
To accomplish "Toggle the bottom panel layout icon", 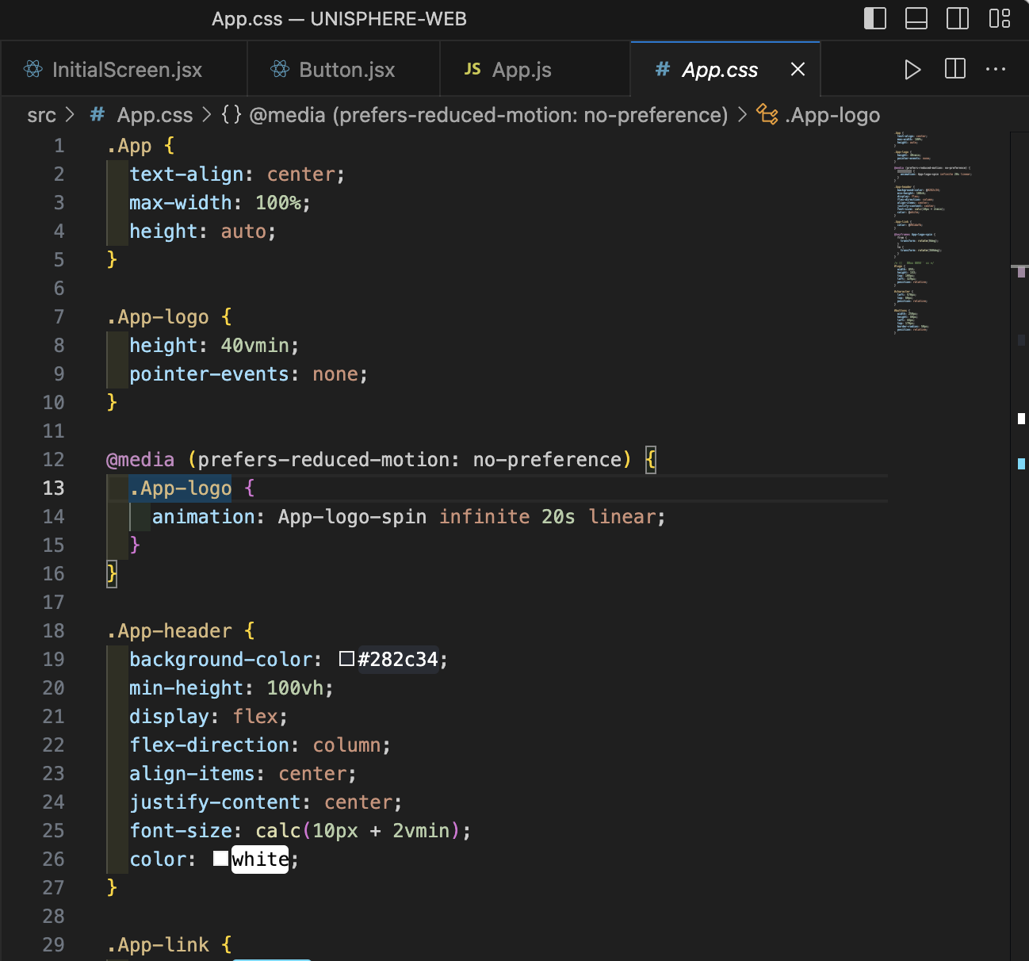I will (x=916, y=18).
